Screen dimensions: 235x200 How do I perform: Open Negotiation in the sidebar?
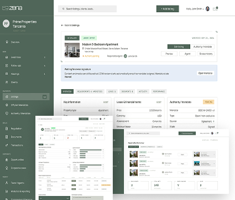point(16,129)
